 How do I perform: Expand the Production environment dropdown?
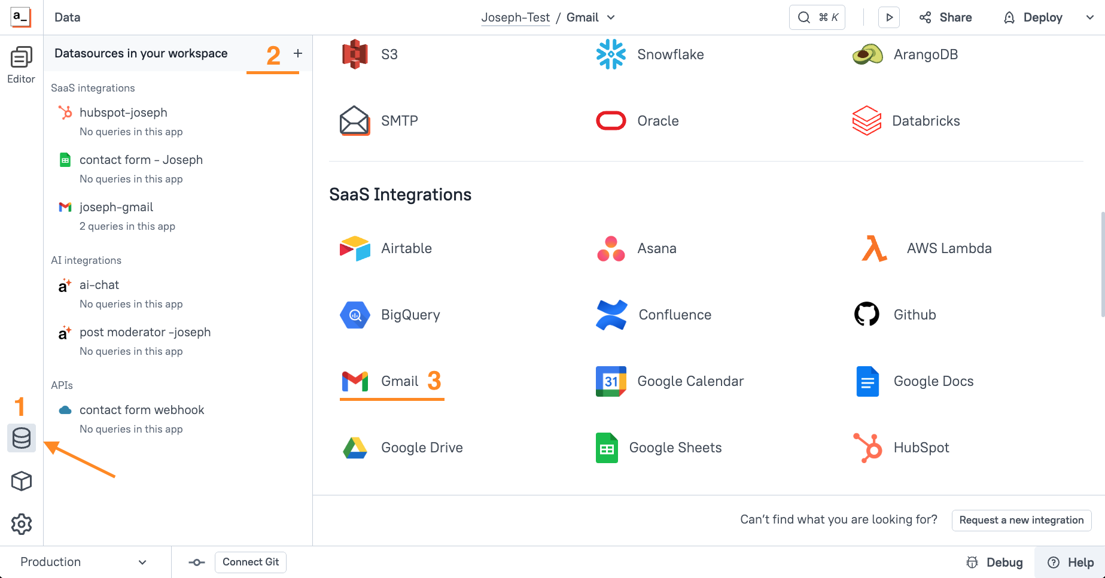pos(84,562)
